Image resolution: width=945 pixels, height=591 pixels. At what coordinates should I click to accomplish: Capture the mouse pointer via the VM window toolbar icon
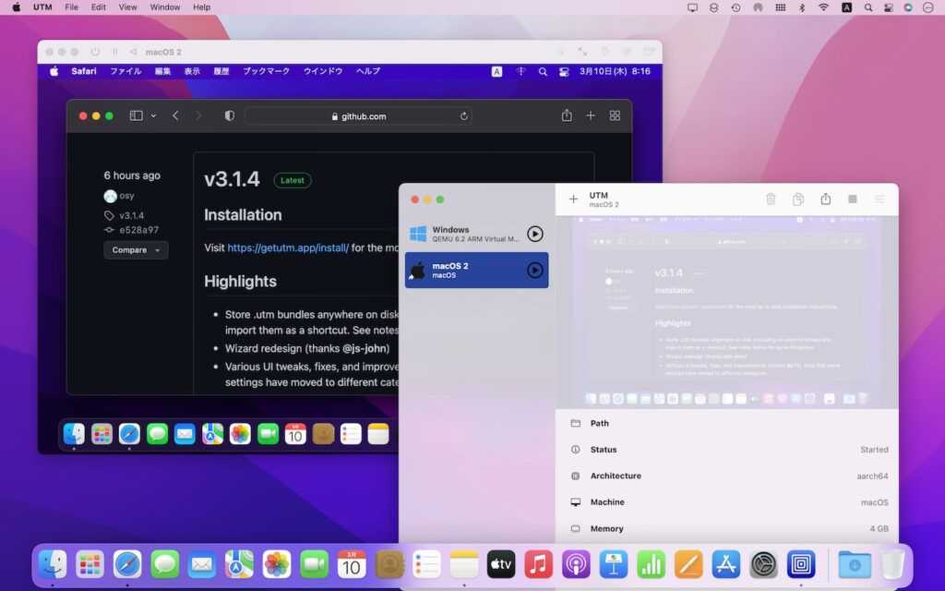point(582,52)
